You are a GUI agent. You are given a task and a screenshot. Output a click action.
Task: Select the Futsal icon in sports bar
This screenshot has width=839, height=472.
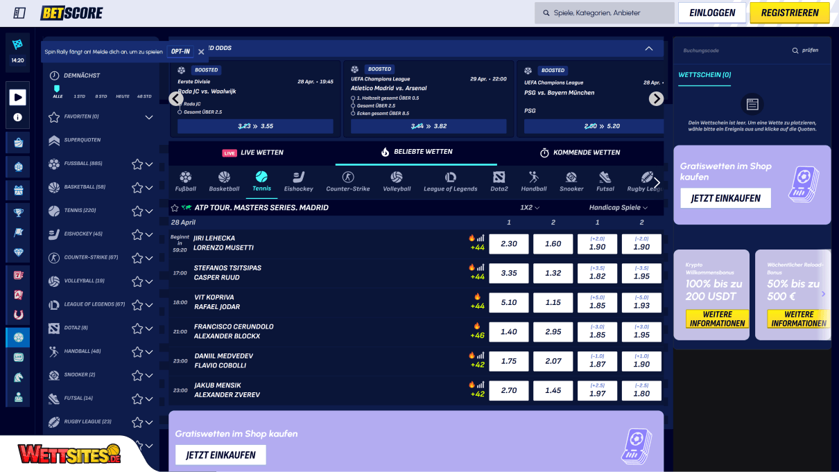tap(605, 177)
